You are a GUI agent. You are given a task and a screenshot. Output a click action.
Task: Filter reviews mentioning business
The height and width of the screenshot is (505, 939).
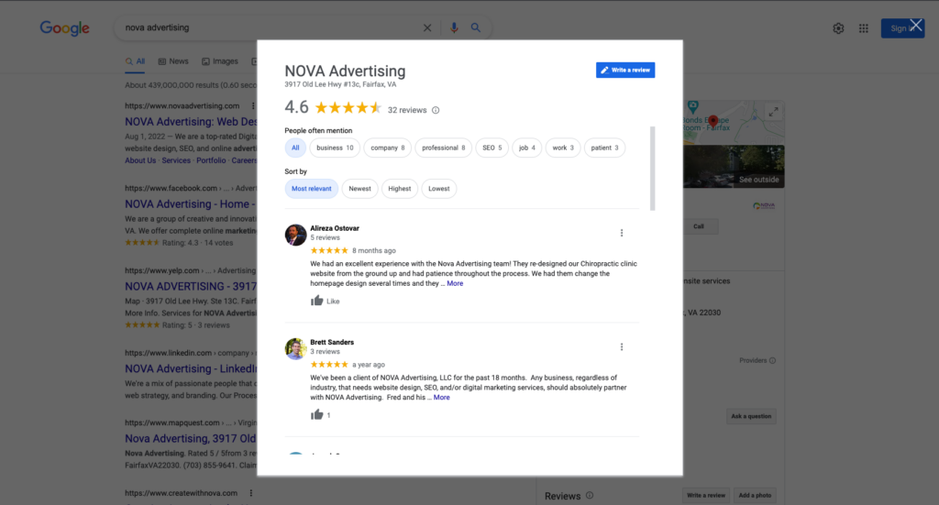pyautogui.click(x=335, y=148)
